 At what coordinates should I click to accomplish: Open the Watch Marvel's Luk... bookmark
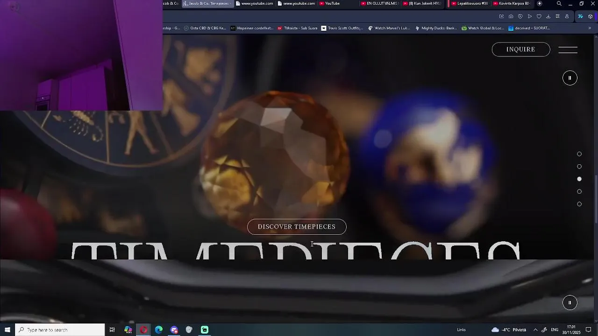click(x=389, y=28)
